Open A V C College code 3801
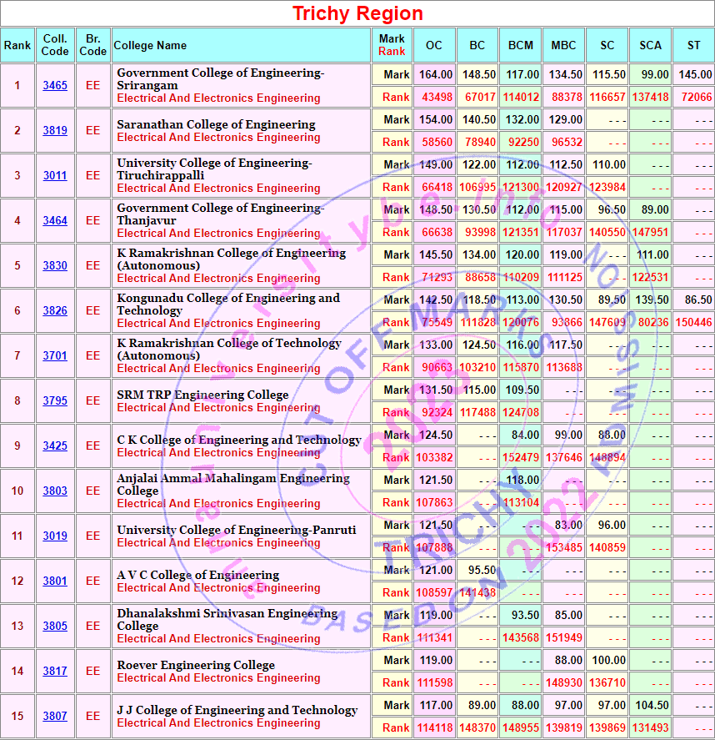The height and width of the screenshot is (740, 715). [55, 581]
